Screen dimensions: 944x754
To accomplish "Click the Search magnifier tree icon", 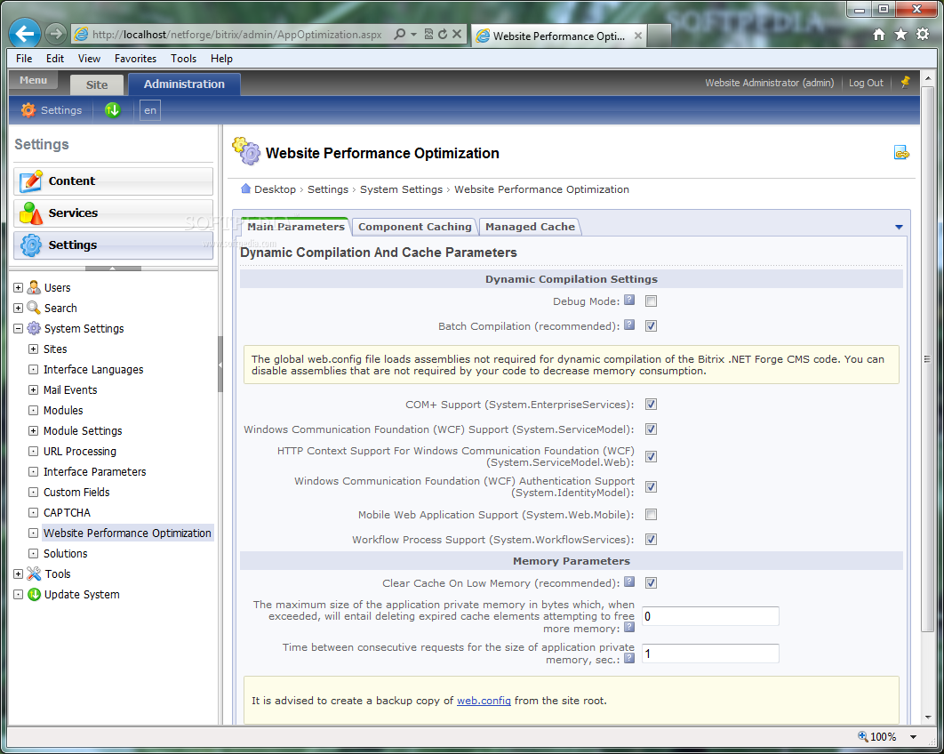I will (34, 308).
